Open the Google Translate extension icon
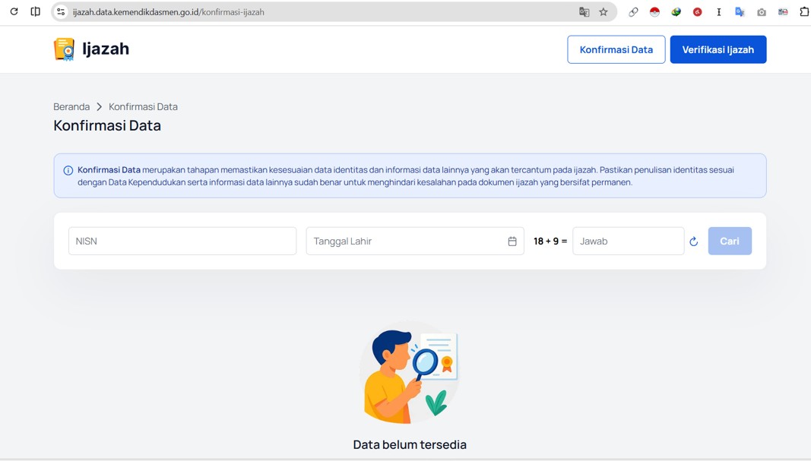 (740, 12)
